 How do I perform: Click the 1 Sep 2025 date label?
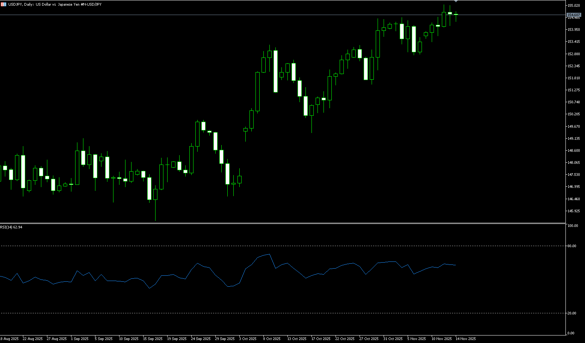coord(80,338)
